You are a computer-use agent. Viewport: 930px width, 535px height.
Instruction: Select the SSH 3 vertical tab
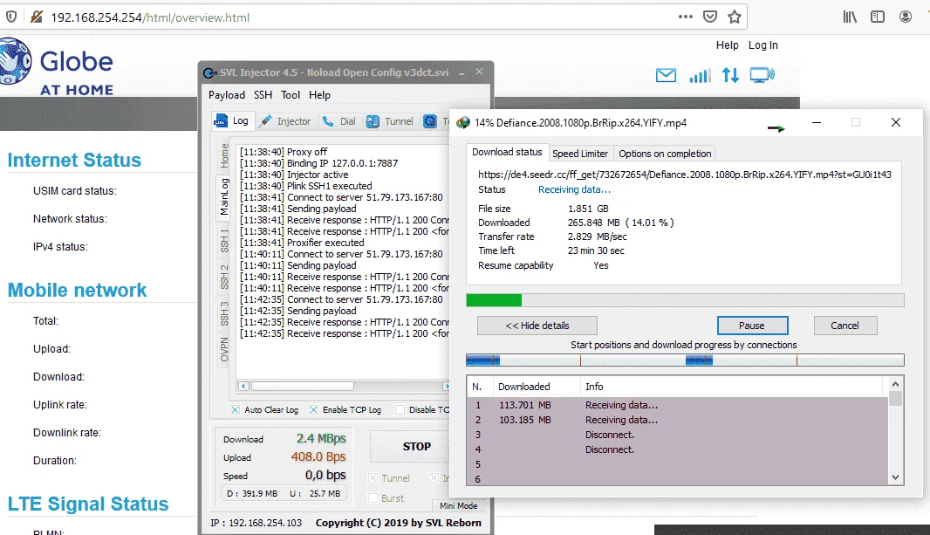click(x=224, y=313)
